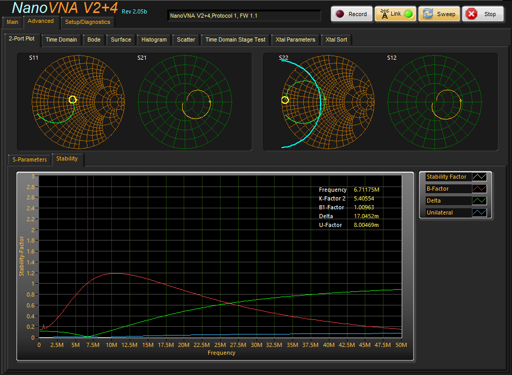The image size is (512, 375).
Task: Click the S22 Smith chart
Action: coord(328,102)
